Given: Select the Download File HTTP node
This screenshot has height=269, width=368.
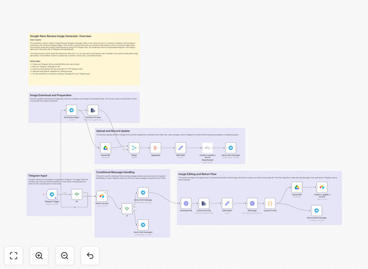Looking at the screenshot, I should [186, 203].
